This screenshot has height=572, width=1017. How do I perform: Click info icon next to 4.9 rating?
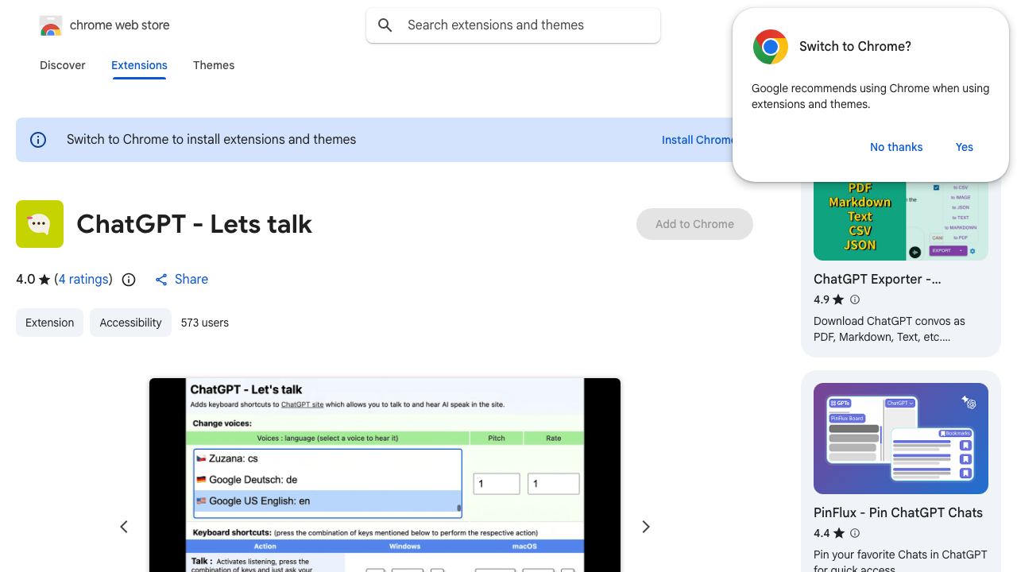tap(855, 300)
